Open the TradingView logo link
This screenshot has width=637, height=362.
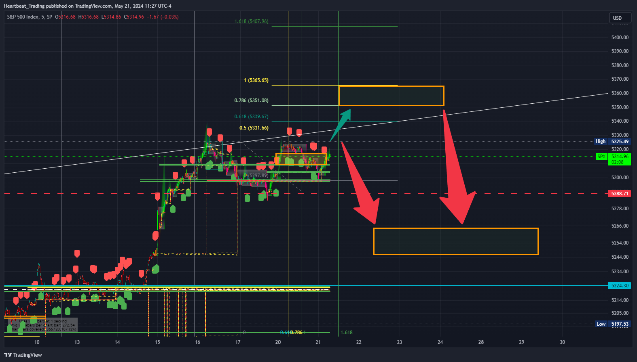point(23,355)
